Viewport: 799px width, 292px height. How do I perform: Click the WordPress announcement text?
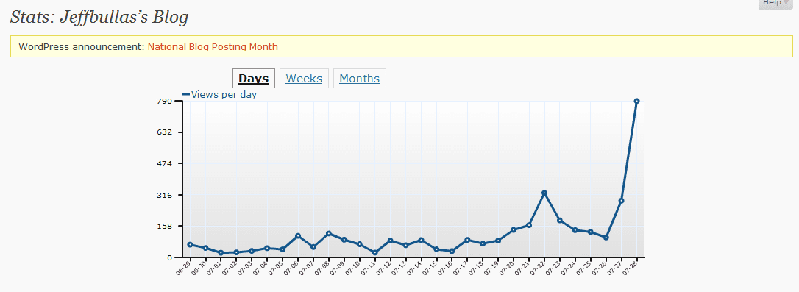tap(82, 47)
